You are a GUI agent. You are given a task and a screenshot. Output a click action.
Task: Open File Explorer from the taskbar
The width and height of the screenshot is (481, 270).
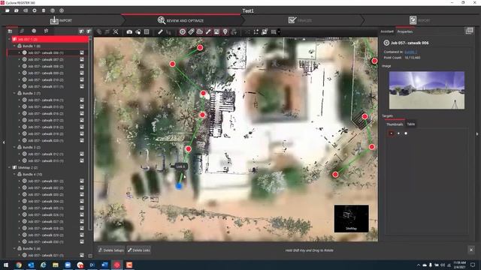pyautogui.click(x=55, y=265)
